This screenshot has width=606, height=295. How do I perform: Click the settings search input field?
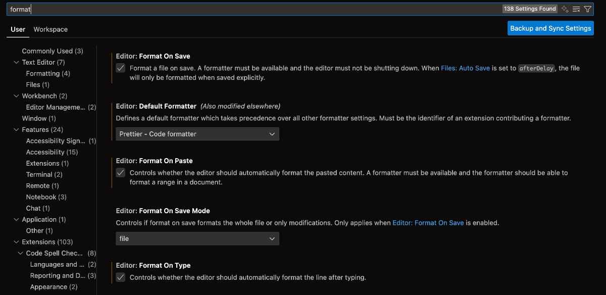click(x=202, y=9)
